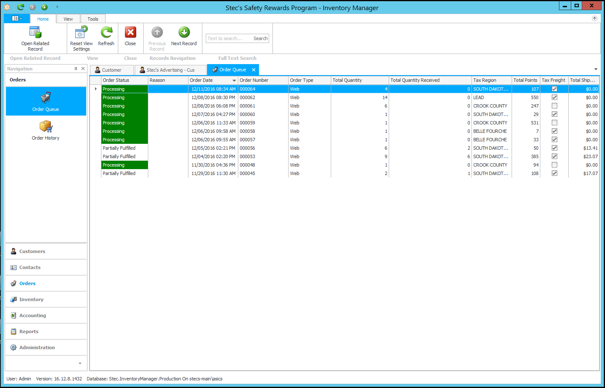Screen dimensions: 605x388
Task: Click the green refresh icon in title bar
Action: pos(21,7)
